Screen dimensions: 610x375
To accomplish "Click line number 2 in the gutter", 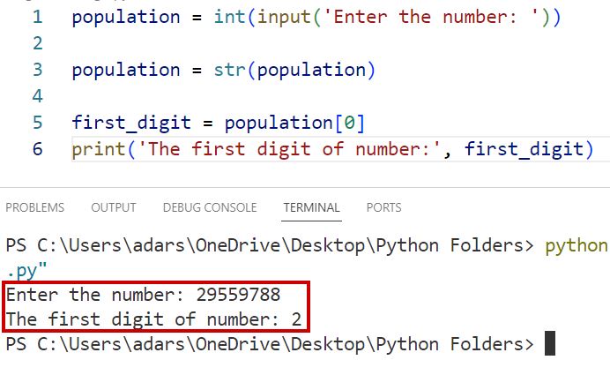I will (x=38, y=43).
